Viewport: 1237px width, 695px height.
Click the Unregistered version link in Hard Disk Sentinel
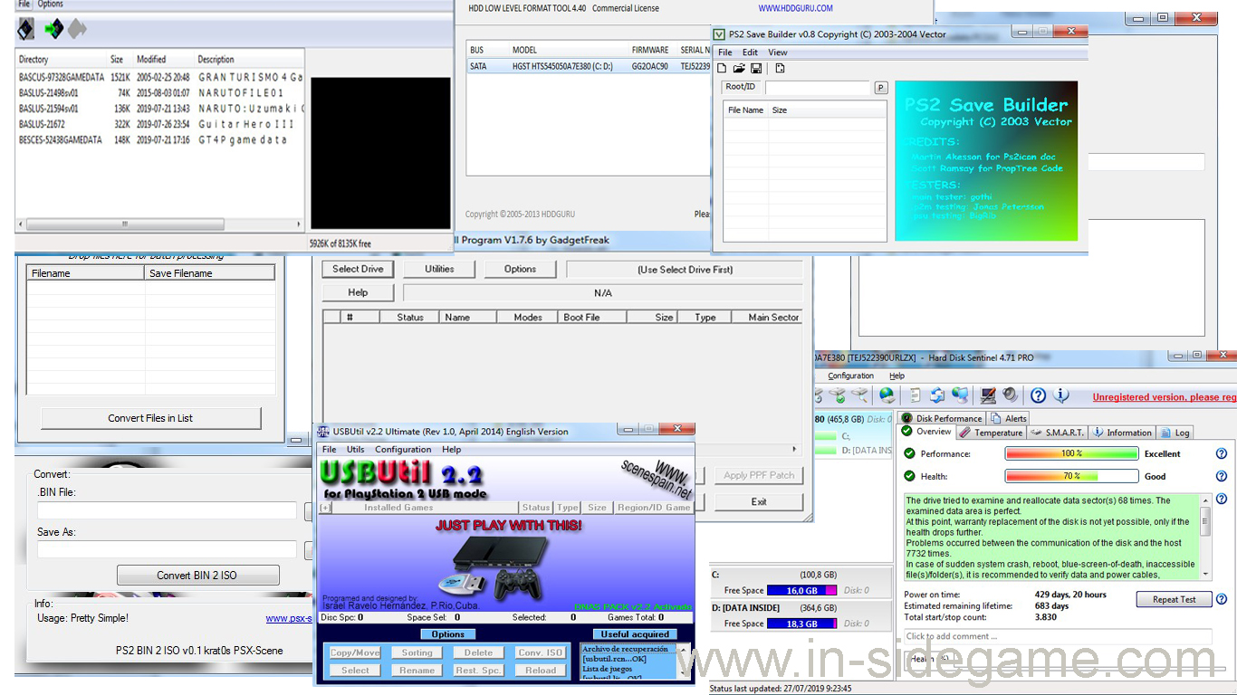1165,396
